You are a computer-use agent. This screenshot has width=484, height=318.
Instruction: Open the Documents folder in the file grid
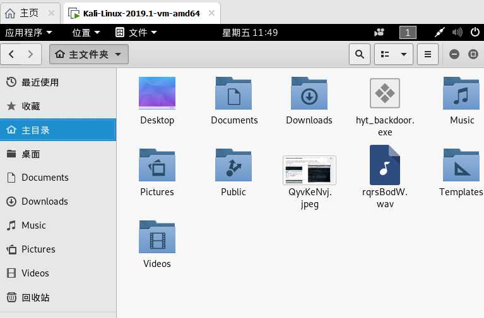(x=233, y=93)
